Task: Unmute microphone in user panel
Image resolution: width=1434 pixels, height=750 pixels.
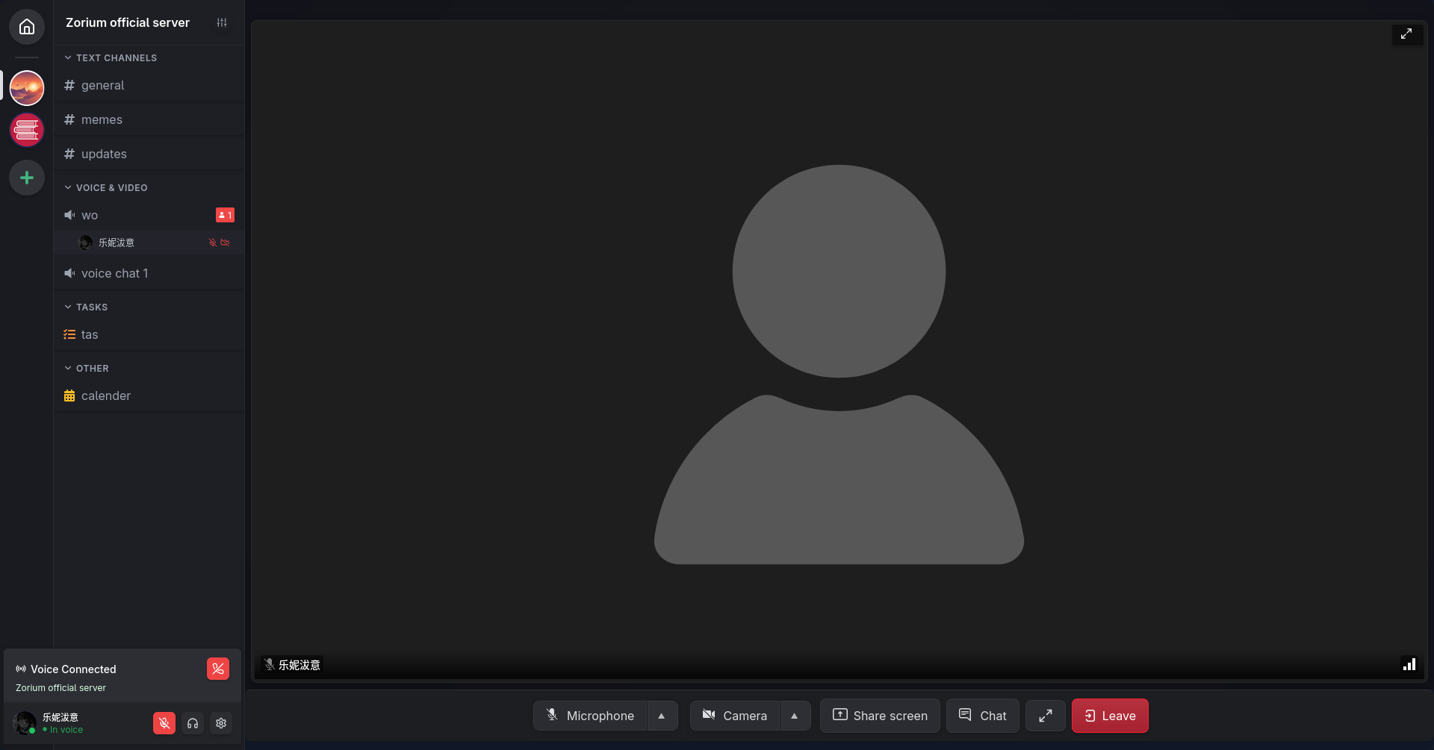Action: [164, 723]
